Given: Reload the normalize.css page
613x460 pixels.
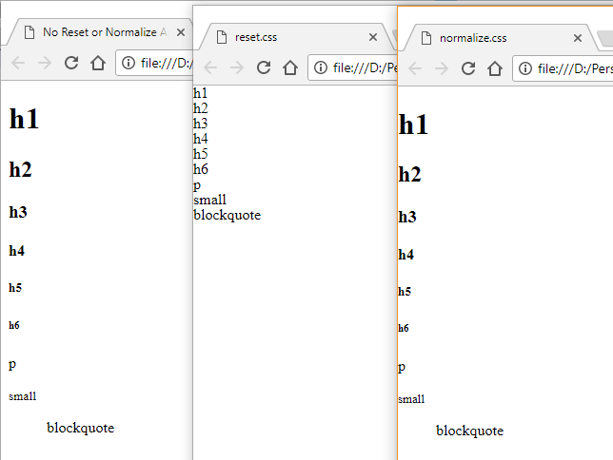Looking at the screenshot, I should click(468, 68).
